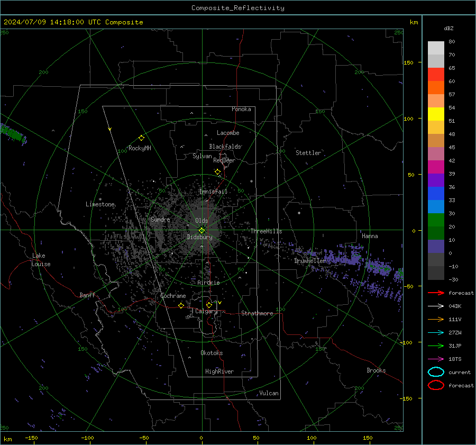Select the yellow radar-center diamond near Didsbury

(x=202, y=230)
